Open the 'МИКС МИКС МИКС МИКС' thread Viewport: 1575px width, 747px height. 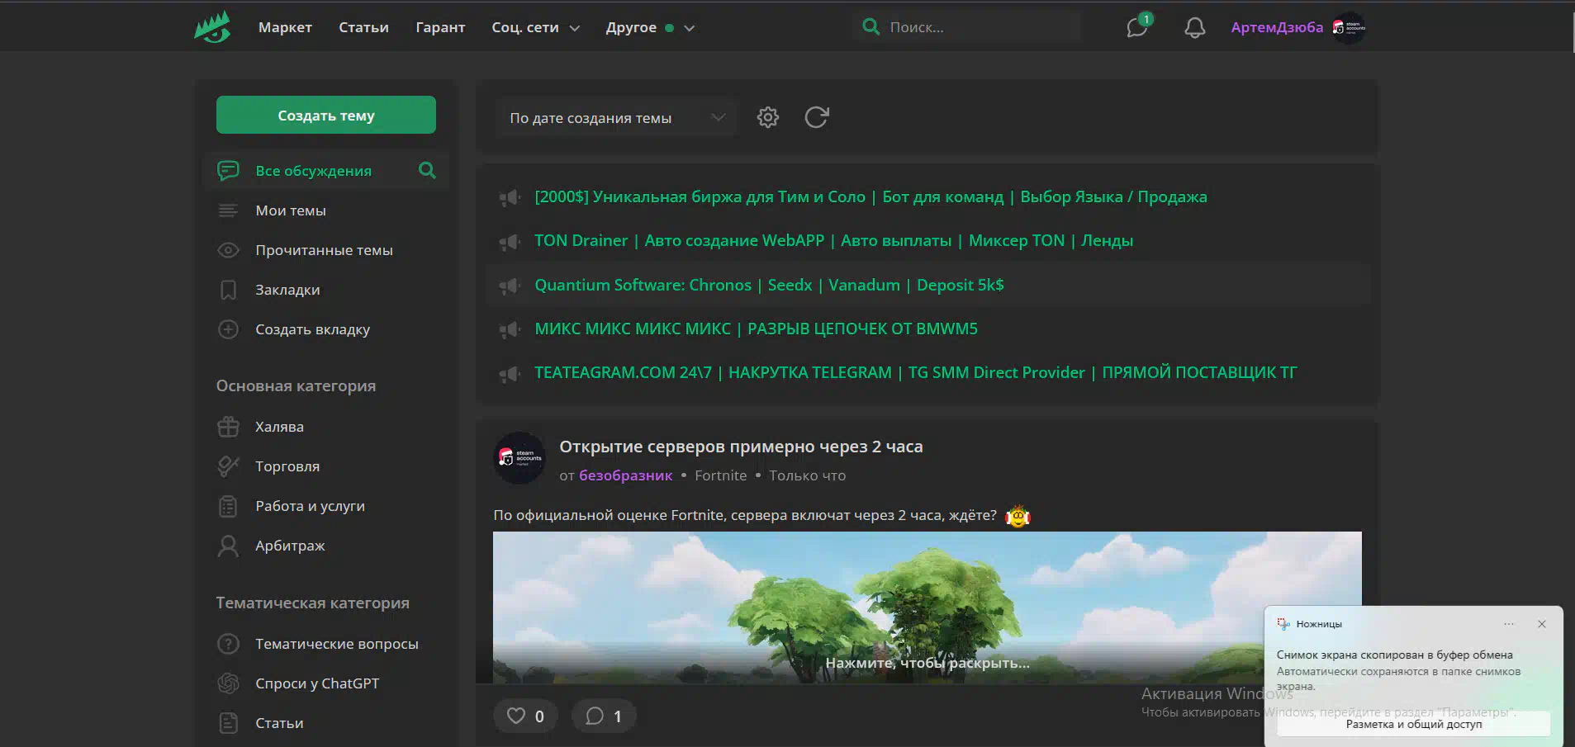click(x=756, y=329)
